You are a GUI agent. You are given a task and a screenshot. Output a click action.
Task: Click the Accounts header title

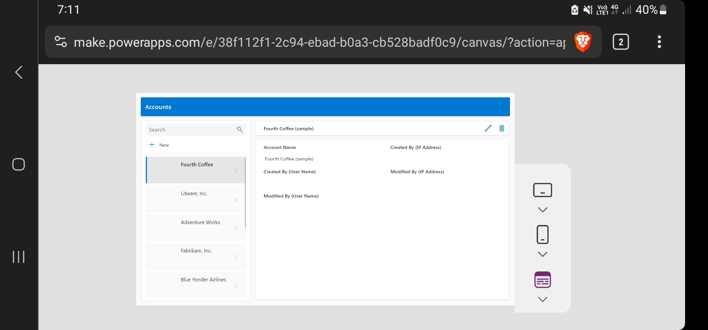click(158, 107)
